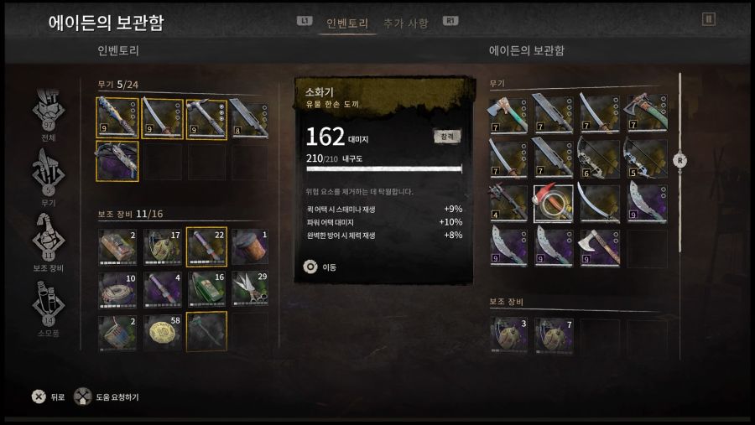Click the 이동 (Move) action button
The height and width of the screenshot is (425, 755).
pyautogui.click(x=320, y=267)
